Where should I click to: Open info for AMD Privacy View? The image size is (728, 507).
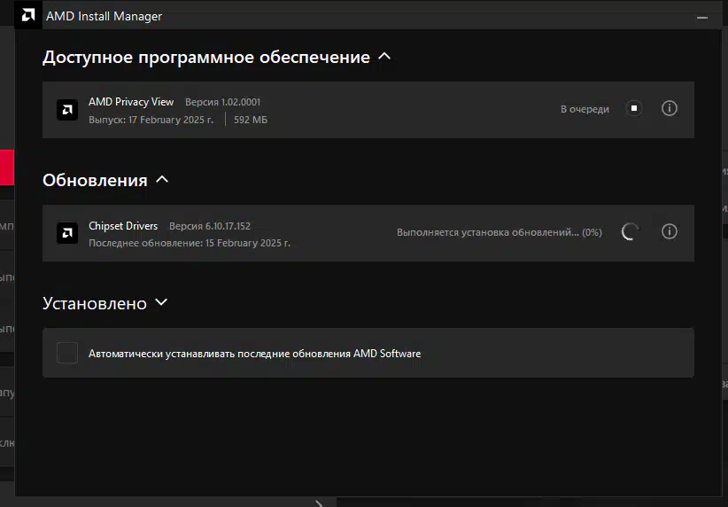click(x=670, y=109)
